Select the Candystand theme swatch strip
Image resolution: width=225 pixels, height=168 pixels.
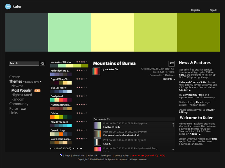point(61,100)
